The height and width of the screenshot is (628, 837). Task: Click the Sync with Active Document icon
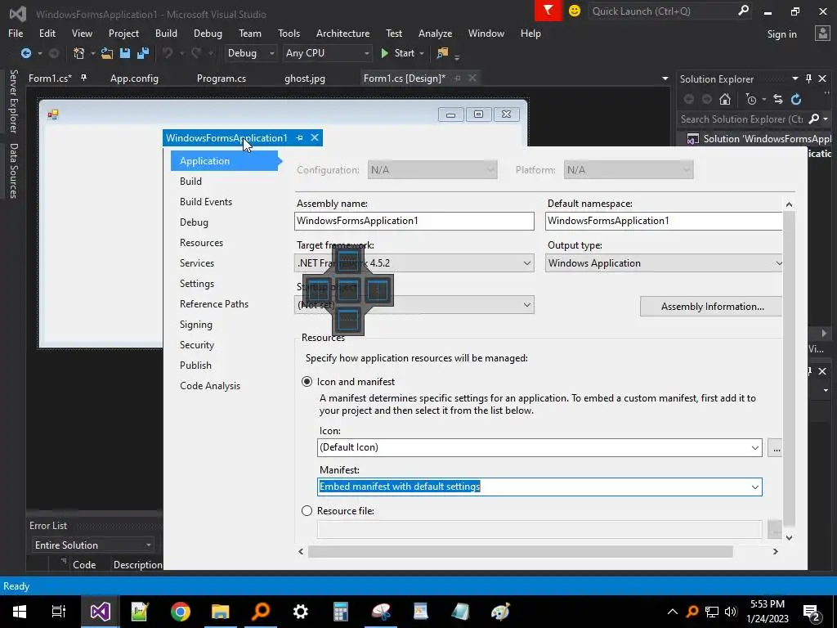[778, 99]
